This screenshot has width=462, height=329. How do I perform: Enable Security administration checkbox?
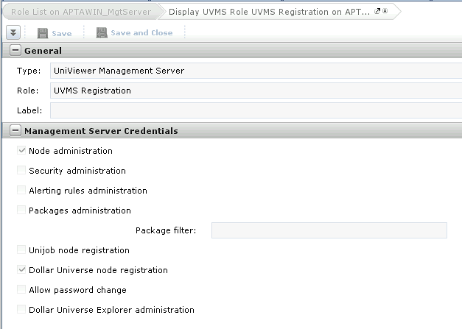click(x=21, y=170)
